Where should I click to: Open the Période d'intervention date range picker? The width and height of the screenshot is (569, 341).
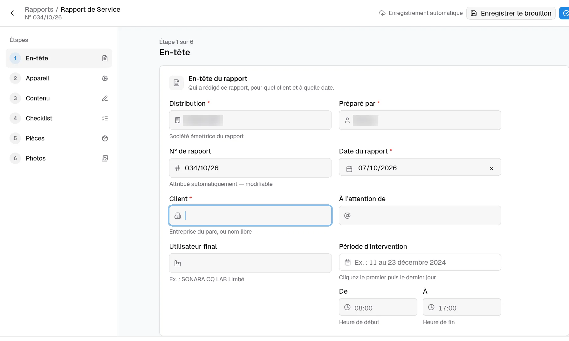click(420, 262)
